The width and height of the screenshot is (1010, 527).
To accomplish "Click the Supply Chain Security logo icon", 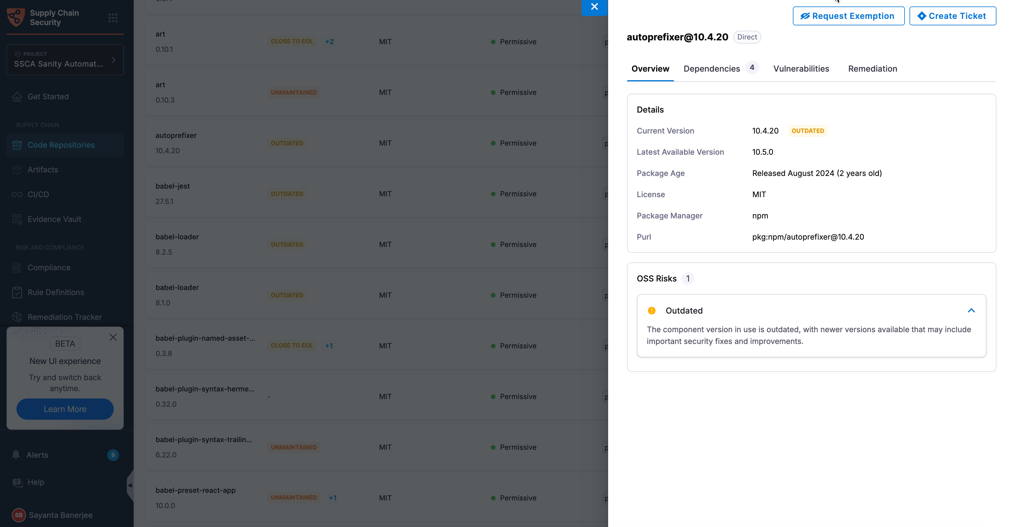I will [x=16, y=17].
